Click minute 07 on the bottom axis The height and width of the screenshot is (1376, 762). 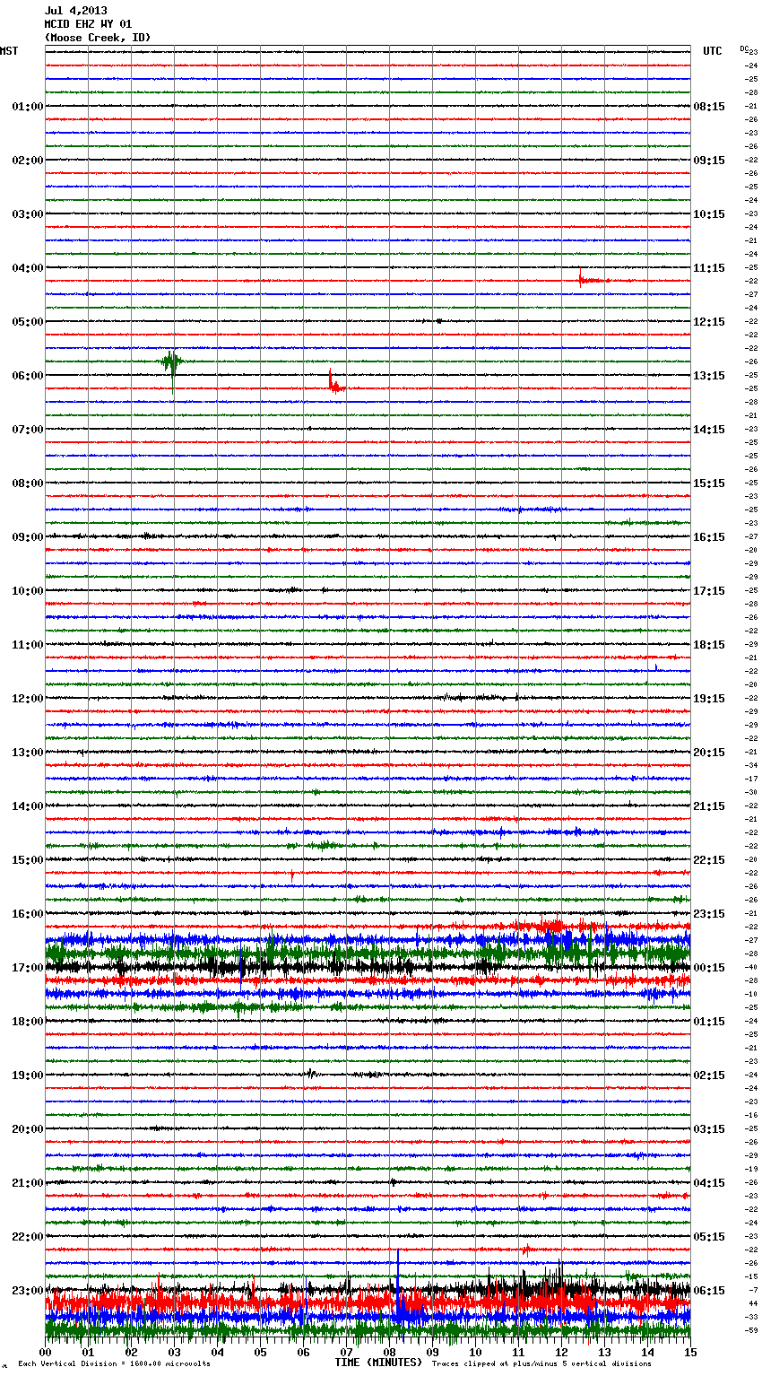pyautogui.click(x=347, y=1352)
